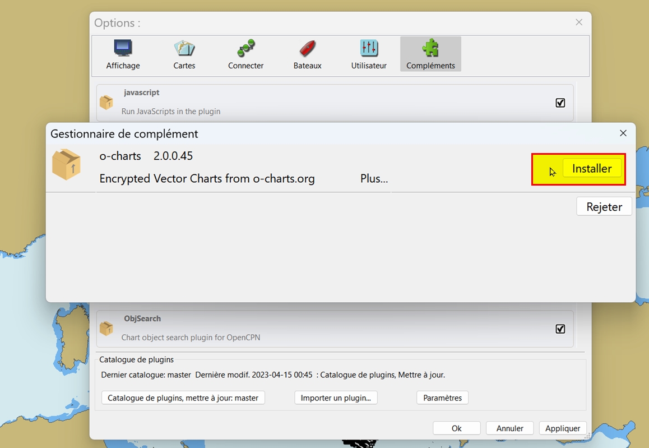Click the Cartes map icon
Image resolution: width=649 pixels, height=448 pixels.
pyautogui.click(x=184, y=48)
